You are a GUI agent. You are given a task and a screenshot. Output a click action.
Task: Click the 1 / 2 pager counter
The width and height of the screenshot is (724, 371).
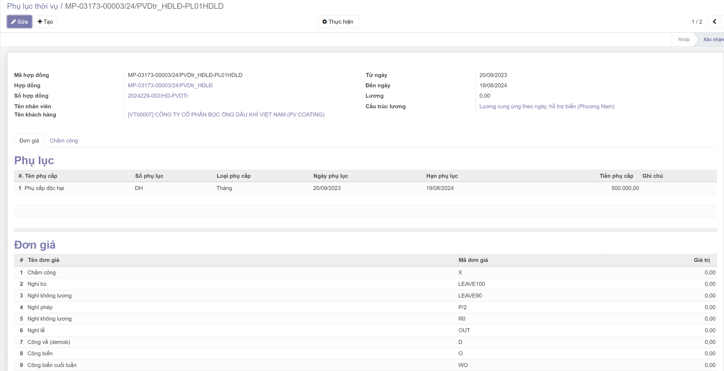(x=697, y=22)
